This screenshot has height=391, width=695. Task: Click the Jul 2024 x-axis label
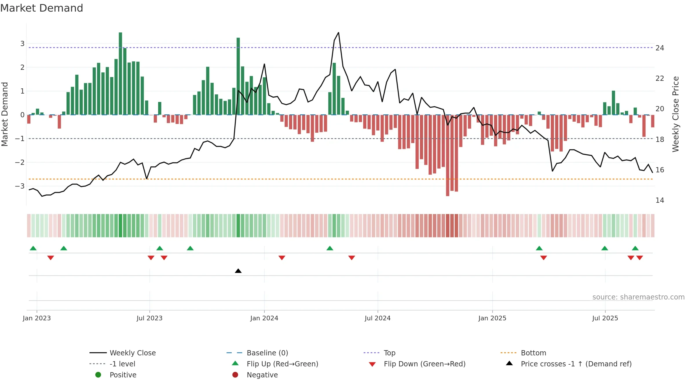(378, 318)
